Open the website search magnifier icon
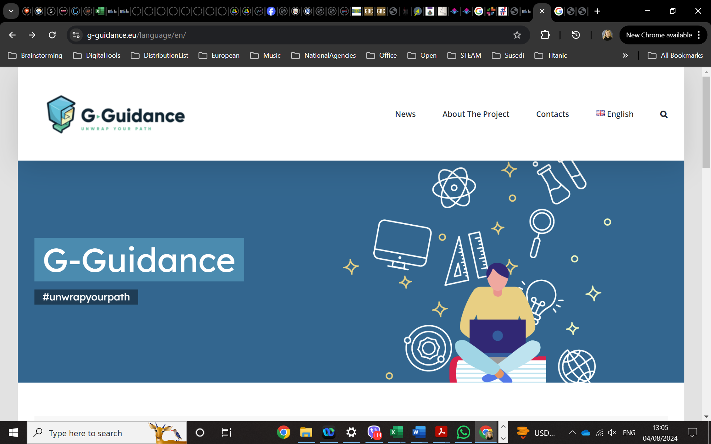Screen dimensions: 711x444 [x=664, y=114]
